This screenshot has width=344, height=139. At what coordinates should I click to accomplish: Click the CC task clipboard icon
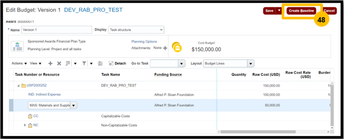tap(30, 116)
